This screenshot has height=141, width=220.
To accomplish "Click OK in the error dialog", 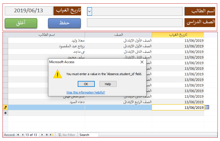I will tap(86, 84).
